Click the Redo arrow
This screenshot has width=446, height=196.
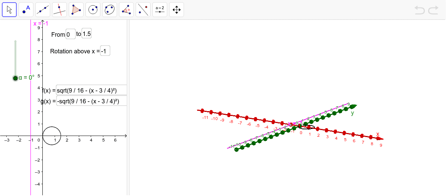click(433, 10)
